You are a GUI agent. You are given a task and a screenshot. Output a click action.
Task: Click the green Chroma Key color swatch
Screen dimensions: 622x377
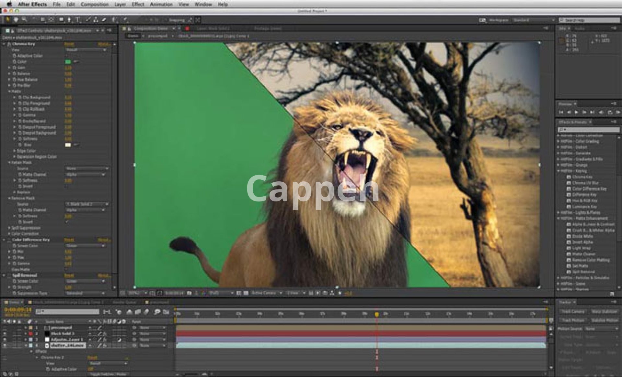pyautogui.click(x=68, y=62)
